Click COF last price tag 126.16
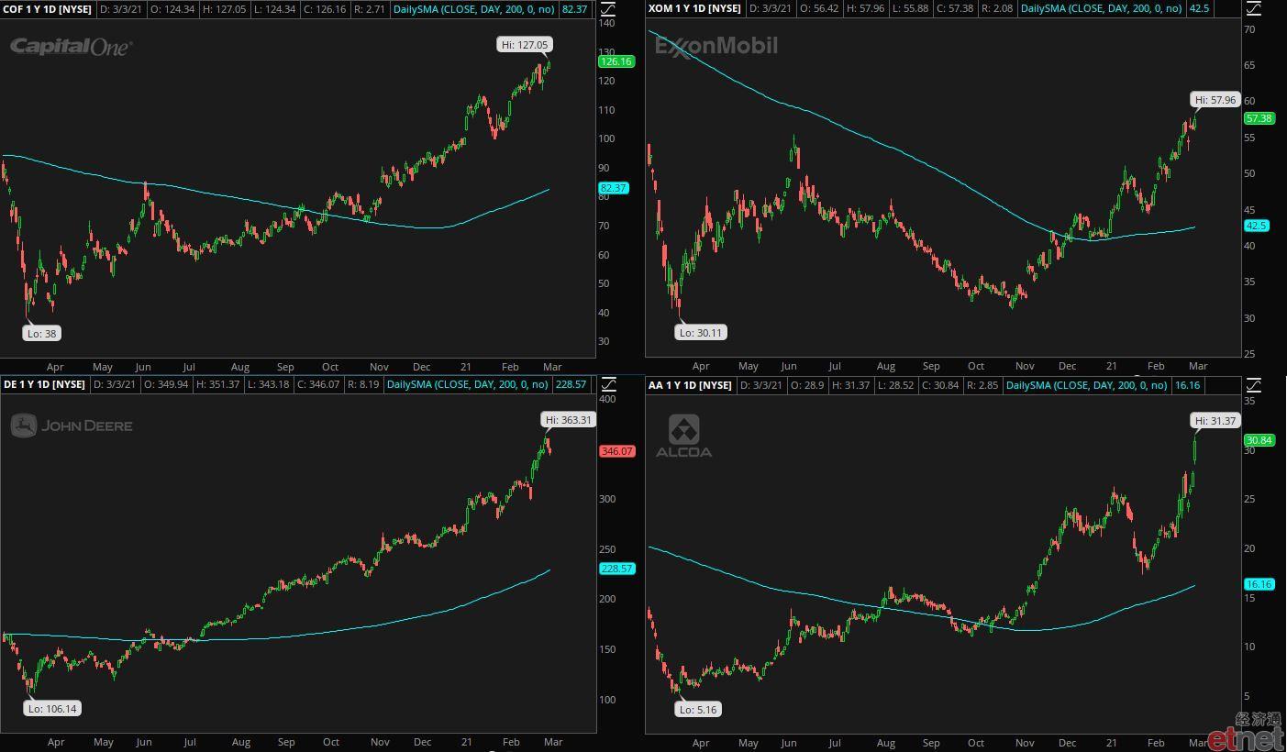Screen dimensions: 1287x752 pos(615,61)
